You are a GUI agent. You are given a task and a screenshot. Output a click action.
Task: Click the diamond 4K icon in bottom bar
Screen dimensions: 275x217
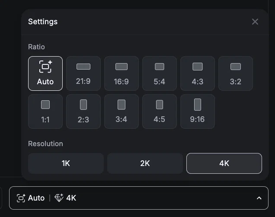pos(59,198)
